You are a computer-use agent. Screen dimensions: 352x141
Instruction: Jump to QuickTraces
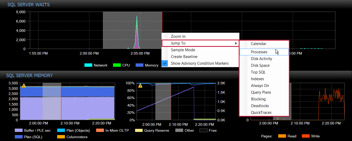pos(264,113)
